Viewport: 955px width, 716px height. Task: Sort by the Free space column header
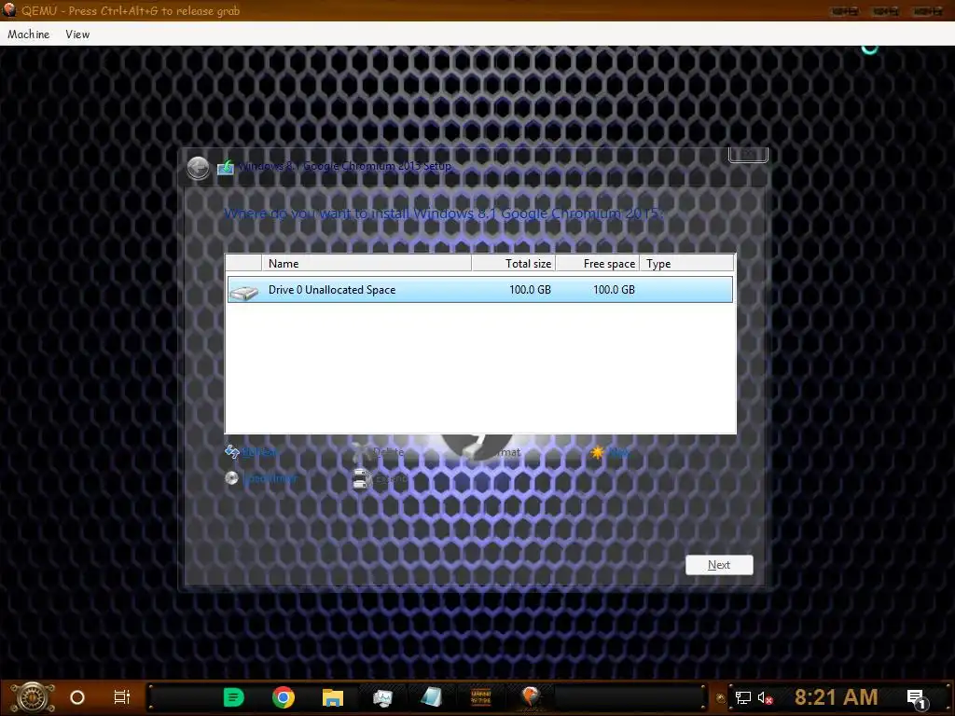(598, 263)
